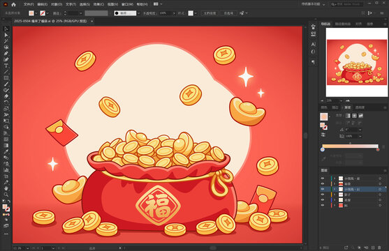Viewport: 389px width, 251px height.
Task: Select the right red gradient stop
Action: (378, 149)
